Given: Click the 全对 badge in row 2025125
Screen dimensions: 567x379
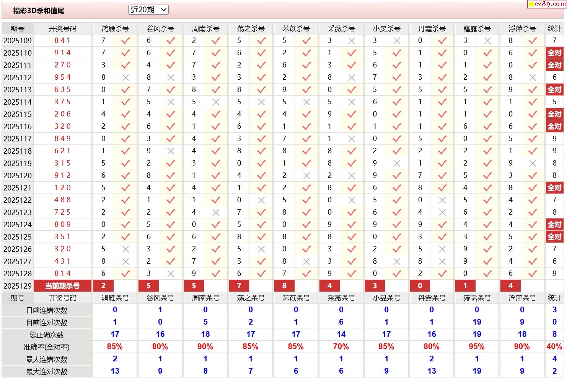Looking at the screenshot, I should point(554,237).
